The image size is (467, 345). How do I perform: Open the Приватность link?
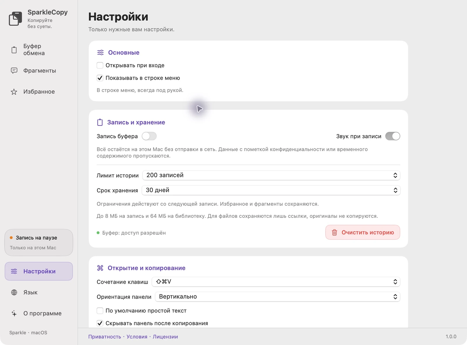pyautogui.click(x=104, y=337)
